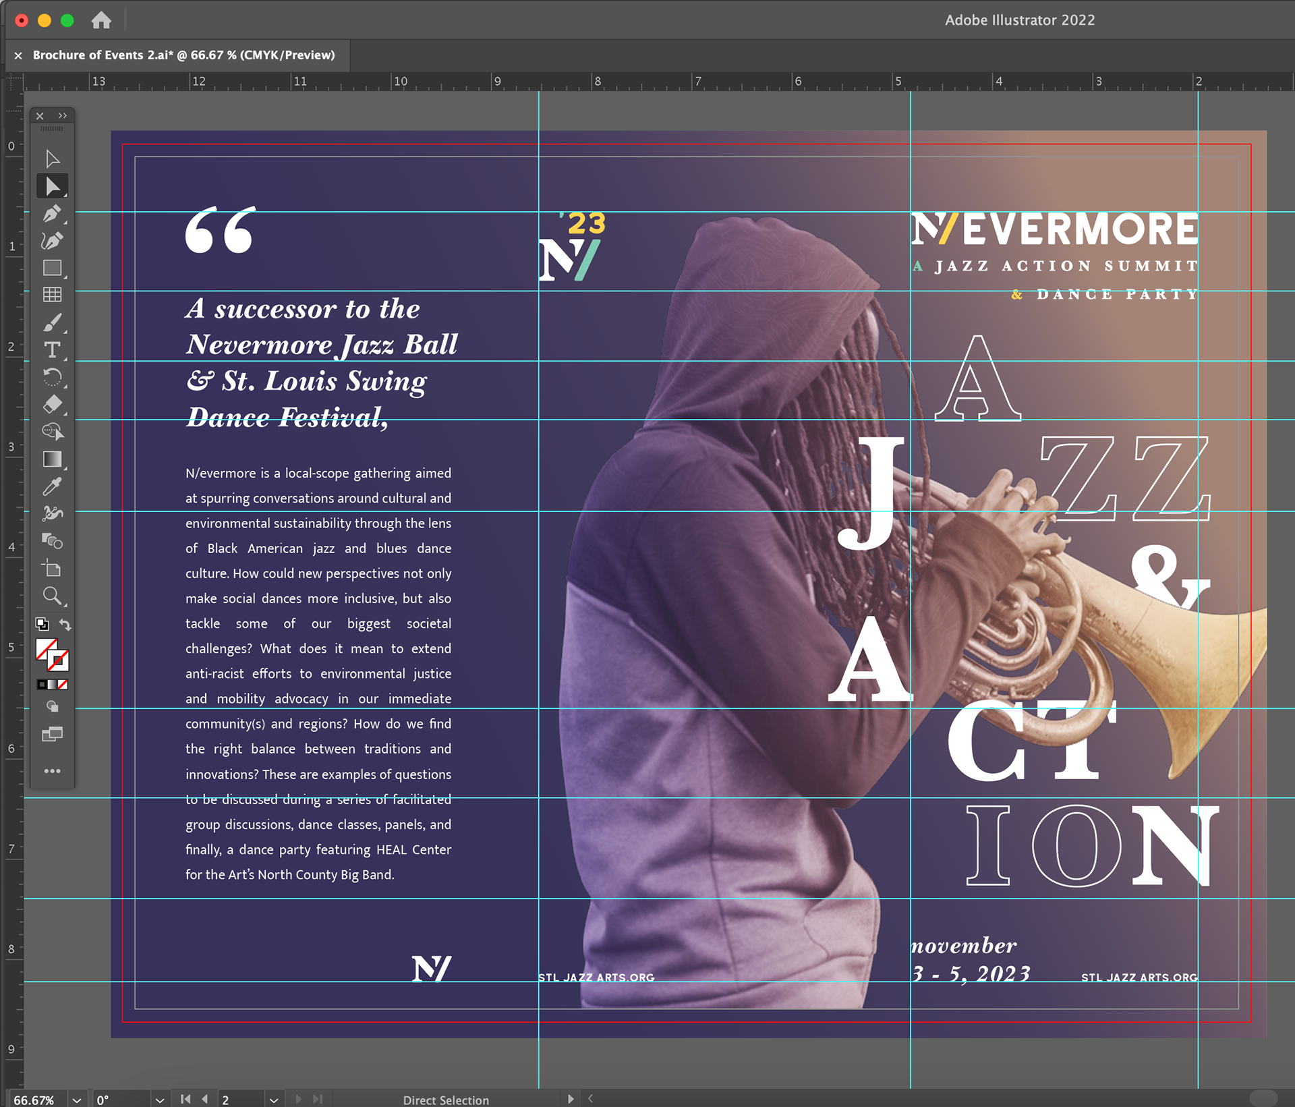Screen dimensions: 1295x1107
Task: Set paint mode to None
Action: [x=63, y=685]
